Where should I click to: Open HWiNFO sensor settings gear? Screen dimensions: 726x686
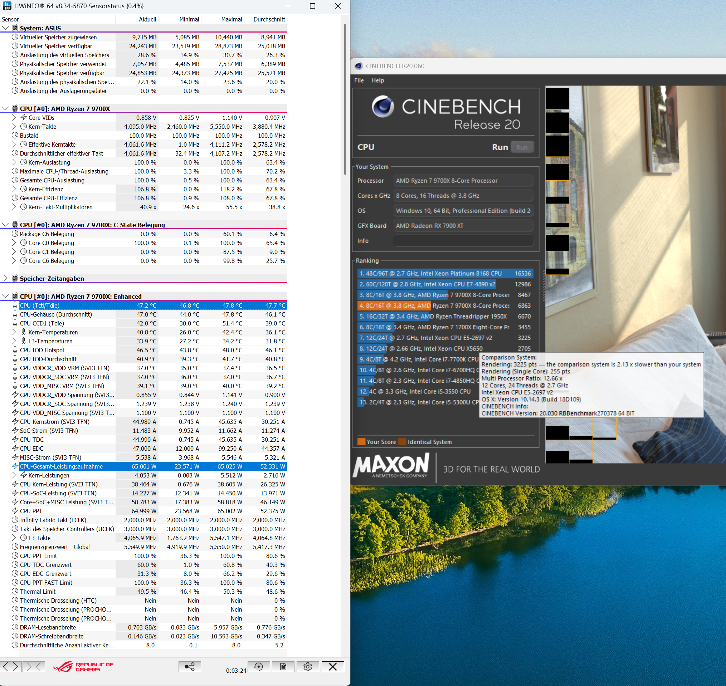308,667
